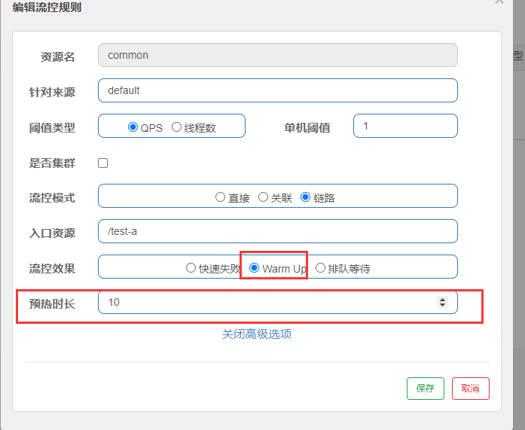Select the QPS threshold type radio
The image size is (525, 430).
coord(133,127)
